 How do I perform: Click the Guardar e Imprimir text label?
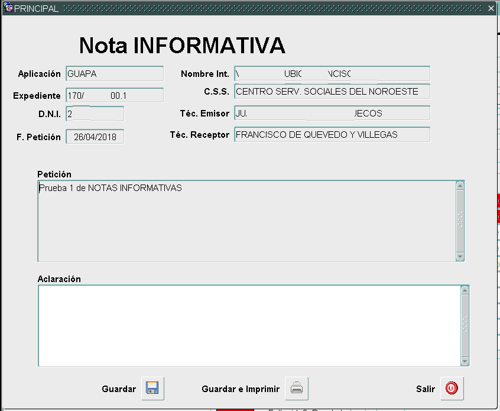click(x=239, y=389)
